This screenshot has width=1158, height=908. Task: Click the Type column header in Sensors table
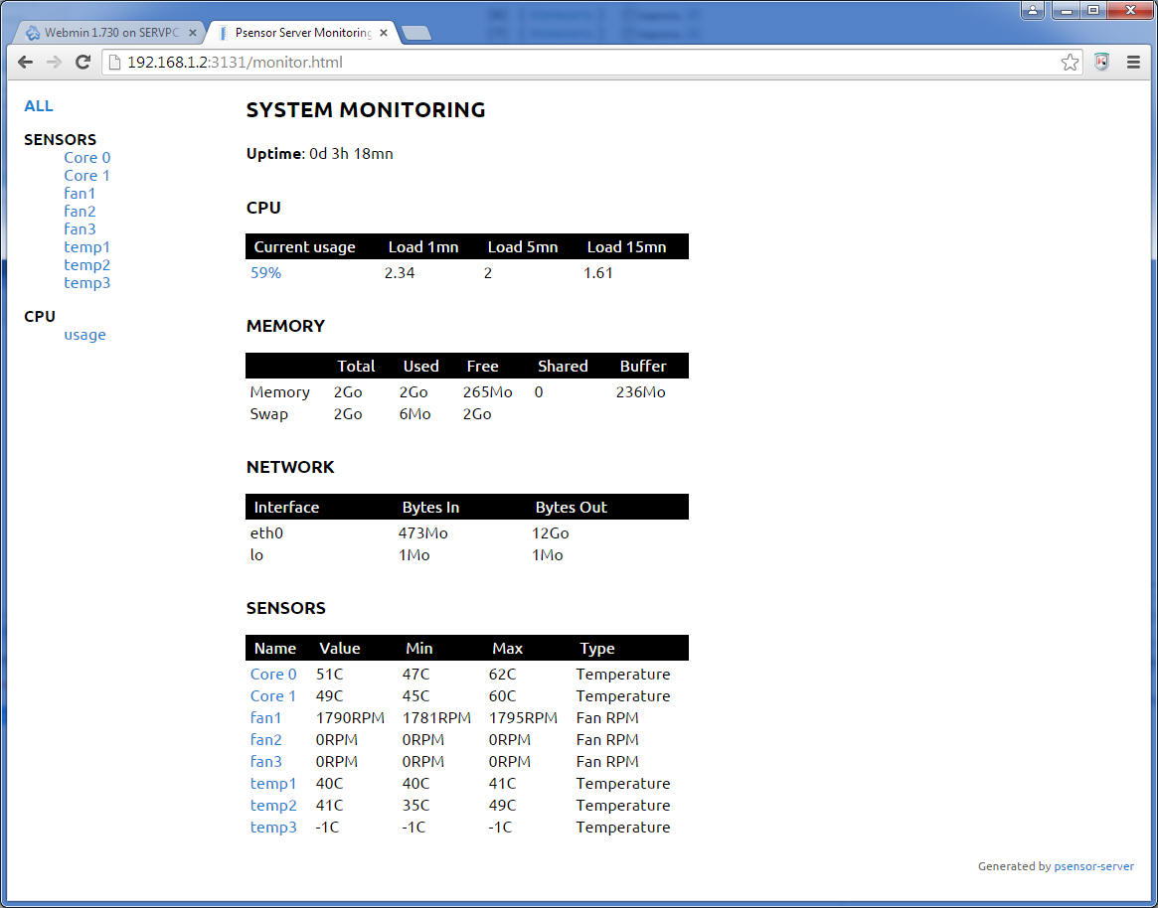point(596,648)
